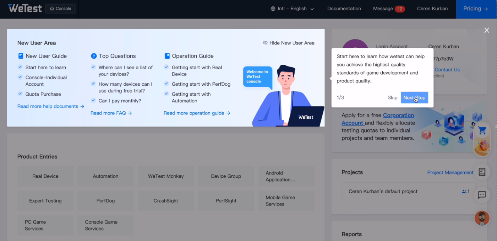Open the floating documentation book icon
This screenshot has height=241, width=497.
[x=482, y=172]
